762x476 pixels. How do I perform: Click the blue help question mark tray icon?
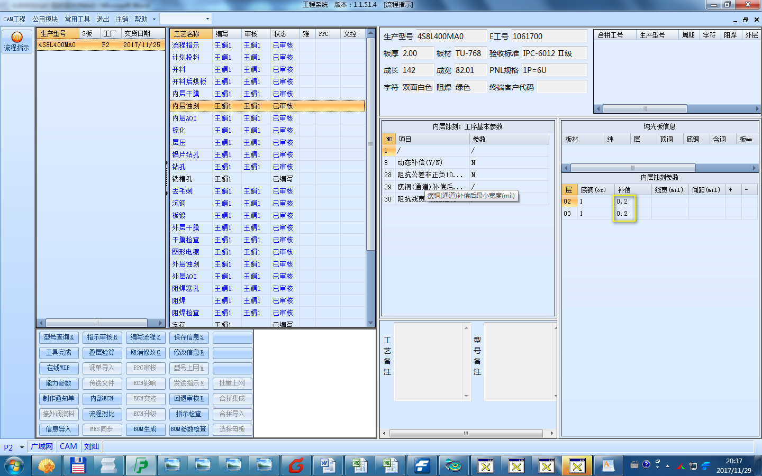point(646,464)
